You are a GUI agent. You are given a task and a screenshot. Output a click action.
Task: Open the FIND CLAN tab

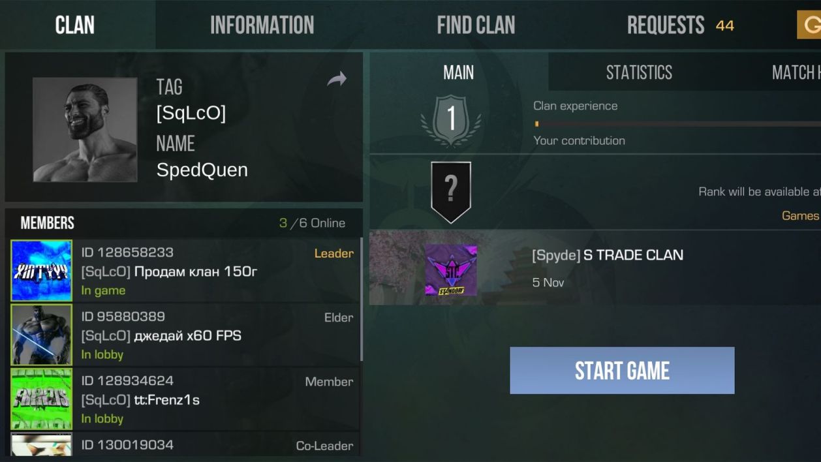coord(476,25)
